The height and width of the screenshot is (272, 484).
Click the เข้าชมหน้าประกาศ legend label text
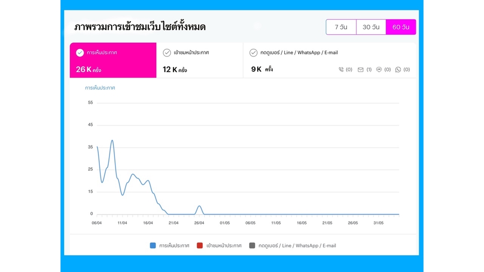(x=224, y=246)
